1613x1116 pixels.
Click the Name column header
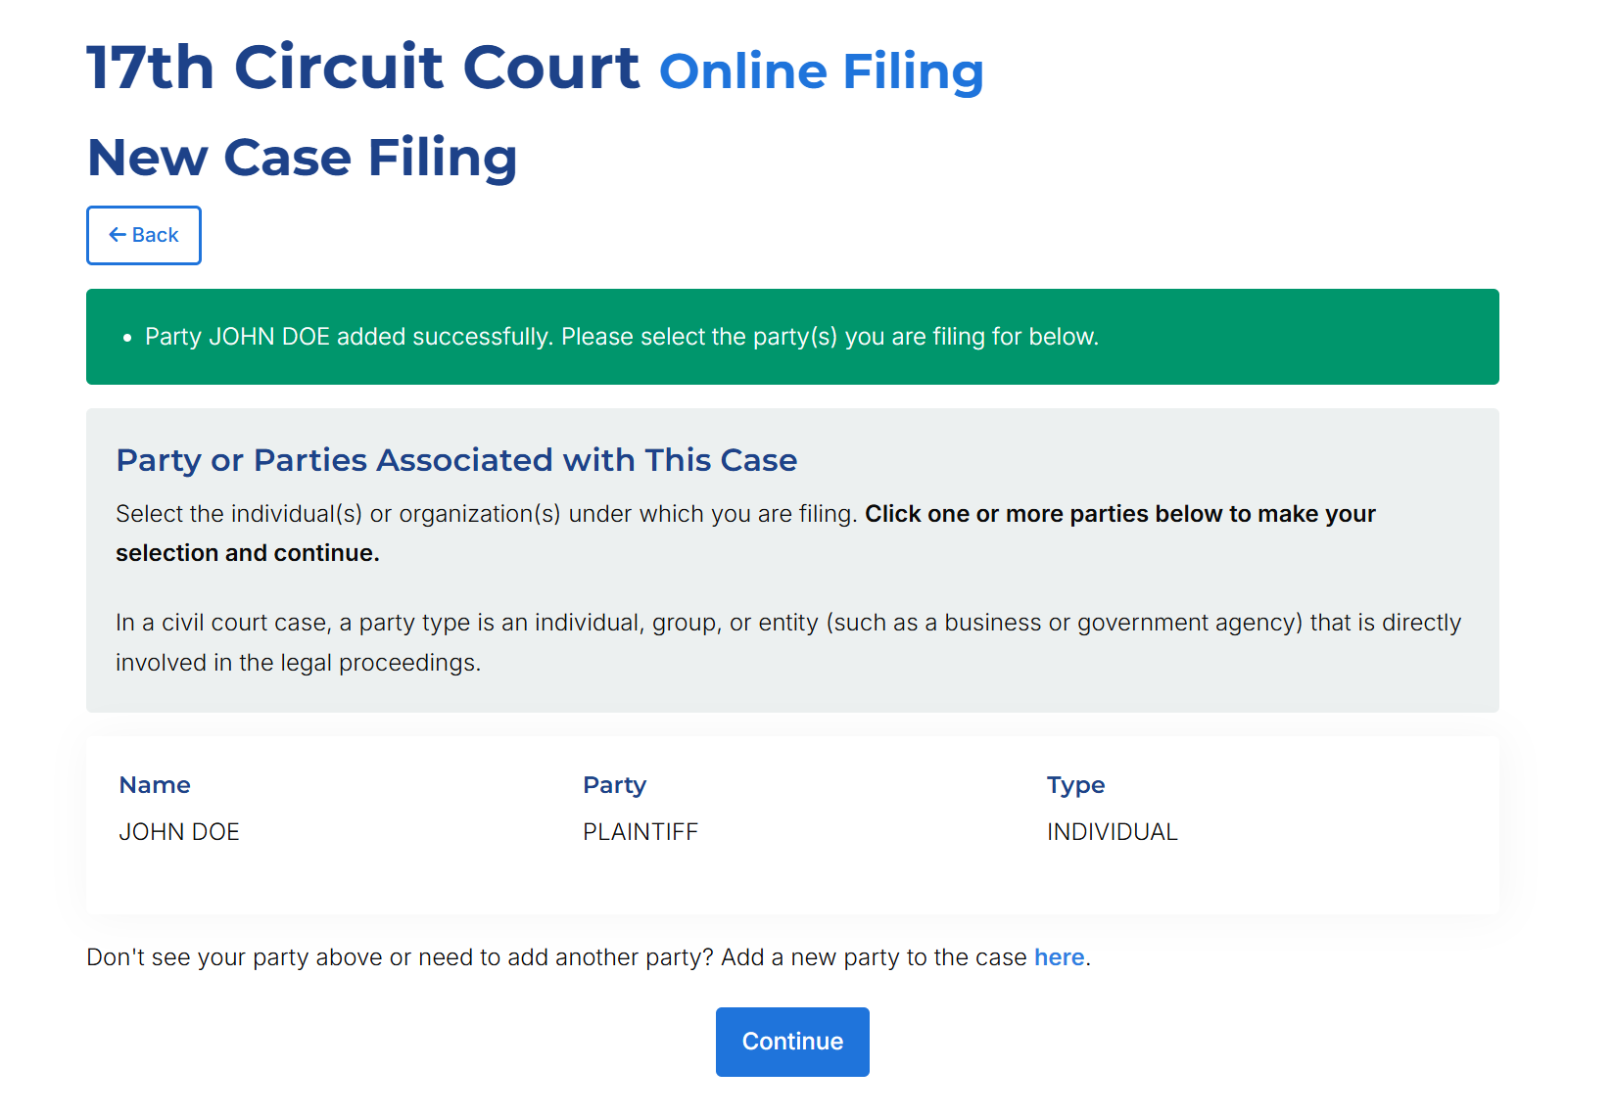pyautogui.click(x=155, y=785)
